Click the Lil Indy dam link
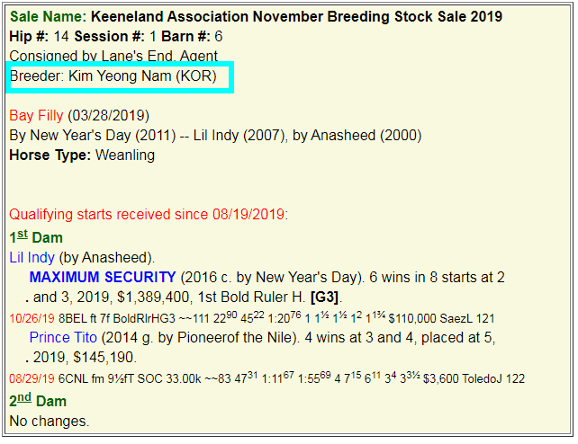The width and height of the screenshot is (578, 444). point(32,257)
